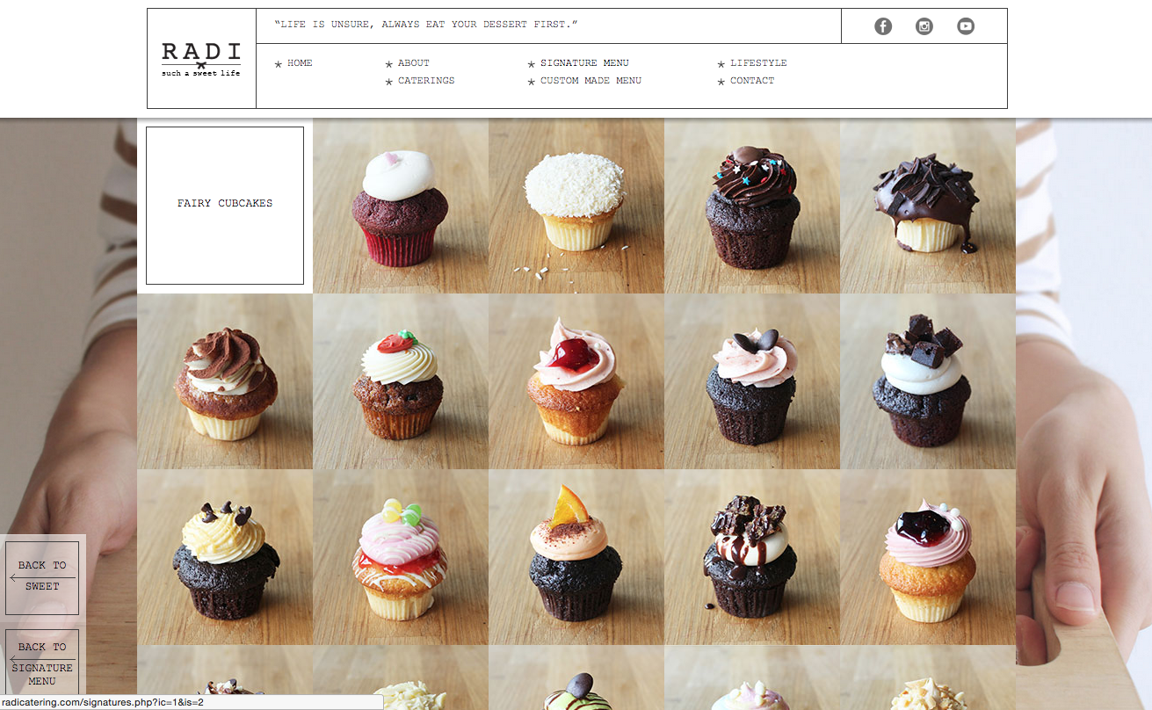View the orange slice cupcake photo
This screenshot has height=710, width=1152.
coord(576,557)
